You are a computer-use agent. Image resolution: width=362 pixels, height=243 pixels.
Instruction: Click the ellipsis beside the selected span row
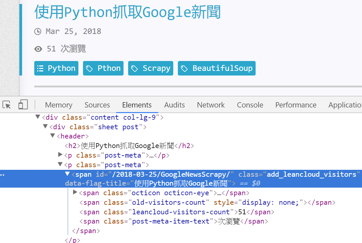[2, 175]
